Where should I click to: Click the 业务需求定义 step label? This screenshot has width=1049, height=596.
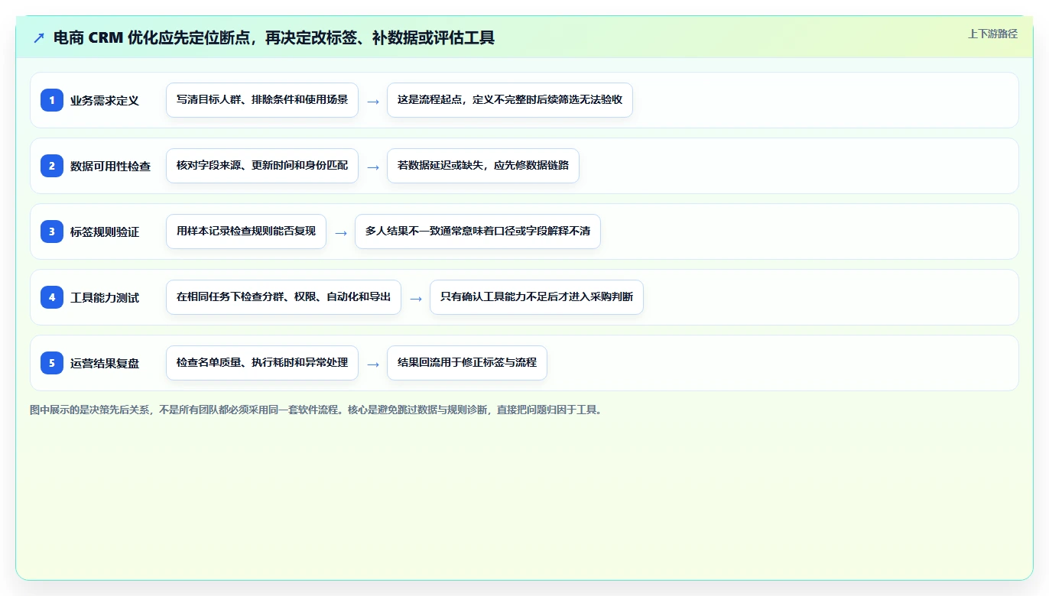[105, 100]
